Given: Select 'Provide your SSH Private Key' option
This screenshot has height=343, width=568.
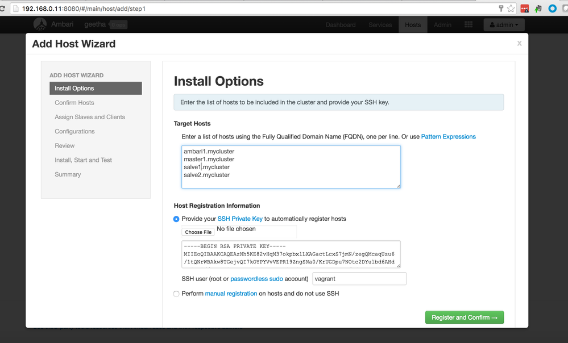Looking at the screenshot, I should (176, 219).
